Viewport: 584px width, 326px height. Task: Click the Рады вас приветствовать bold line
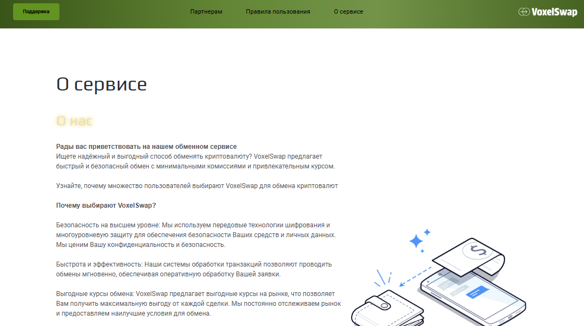point(146,147)
